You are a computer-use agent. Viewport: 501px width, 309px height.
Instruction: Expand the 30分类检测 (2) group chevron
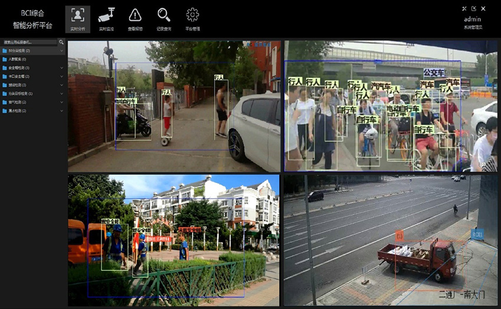coord(61,51)
